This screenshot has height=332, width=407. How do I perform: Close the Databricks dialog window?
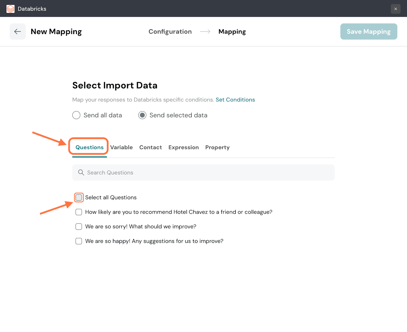[395, 9]
